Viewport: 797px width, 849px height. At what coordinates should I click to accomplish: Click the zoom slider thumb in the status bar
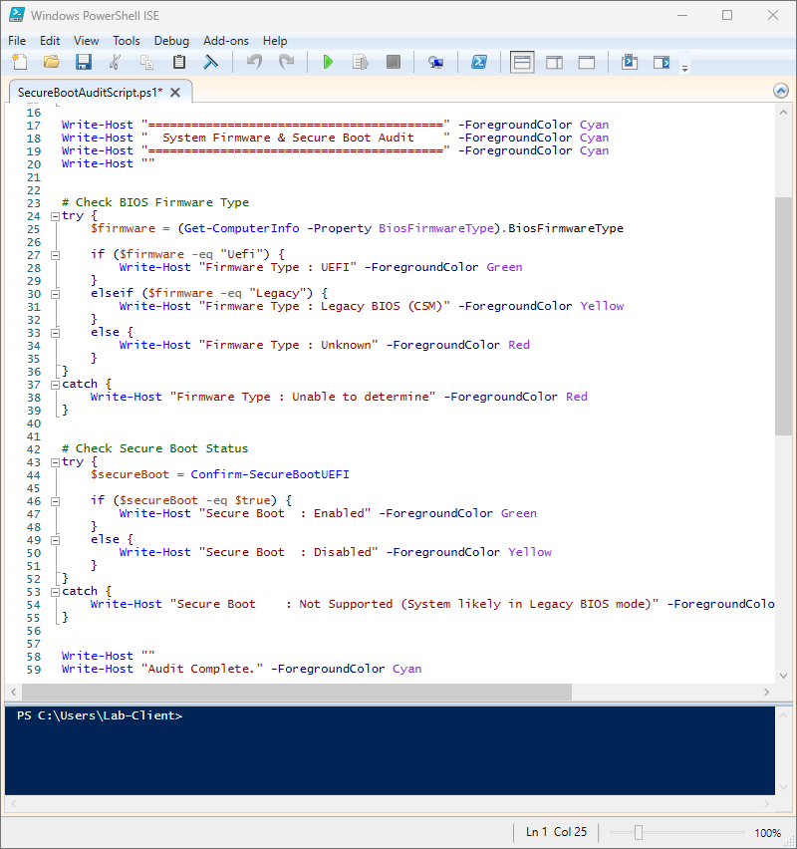(x=638, y=832)
